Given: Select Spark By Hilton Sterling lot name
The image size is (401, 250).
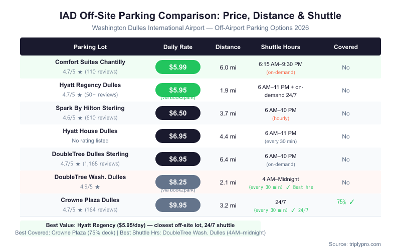Looking at the screenshot, I should 90,108.
